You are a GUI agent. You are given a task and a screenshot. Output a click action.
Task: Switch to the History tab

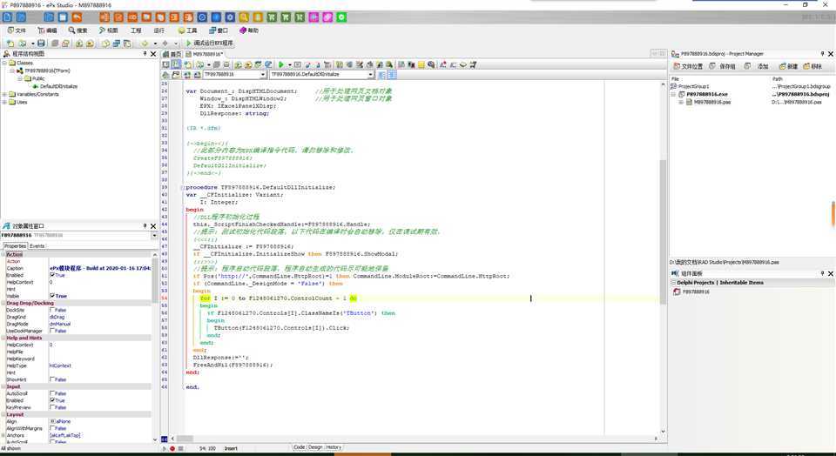tap(334, 447)
